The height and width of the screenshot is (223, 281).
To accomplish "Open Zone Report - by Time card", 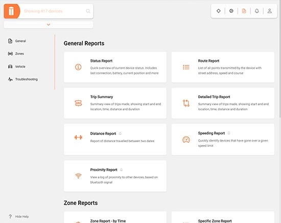I will click(x=115, y=217).
